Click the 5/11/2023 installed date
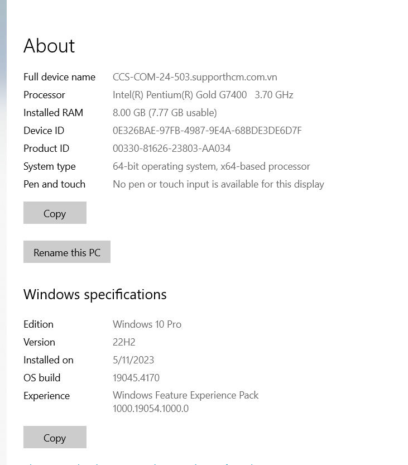 click(x=133, y=360)
